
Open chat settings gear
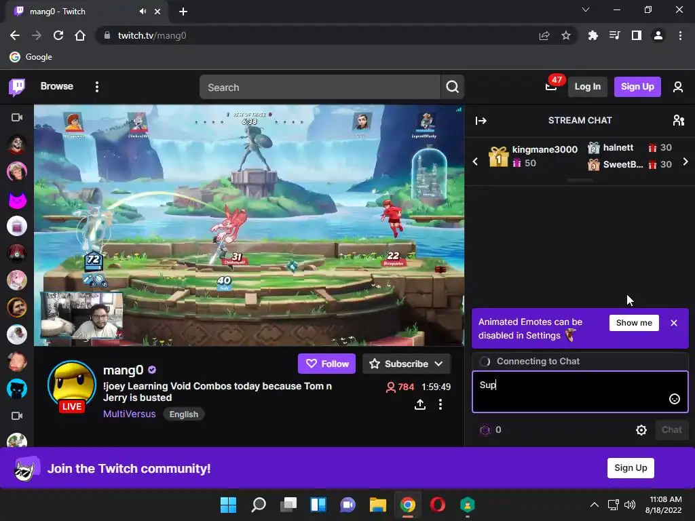click(x=641, y=429)
